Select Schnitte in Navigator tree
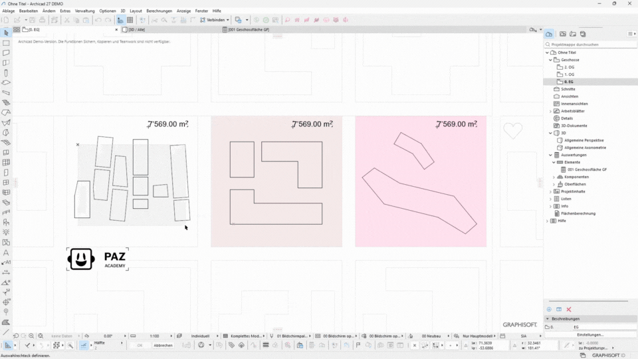638x359 pixels. coord(568,89)
